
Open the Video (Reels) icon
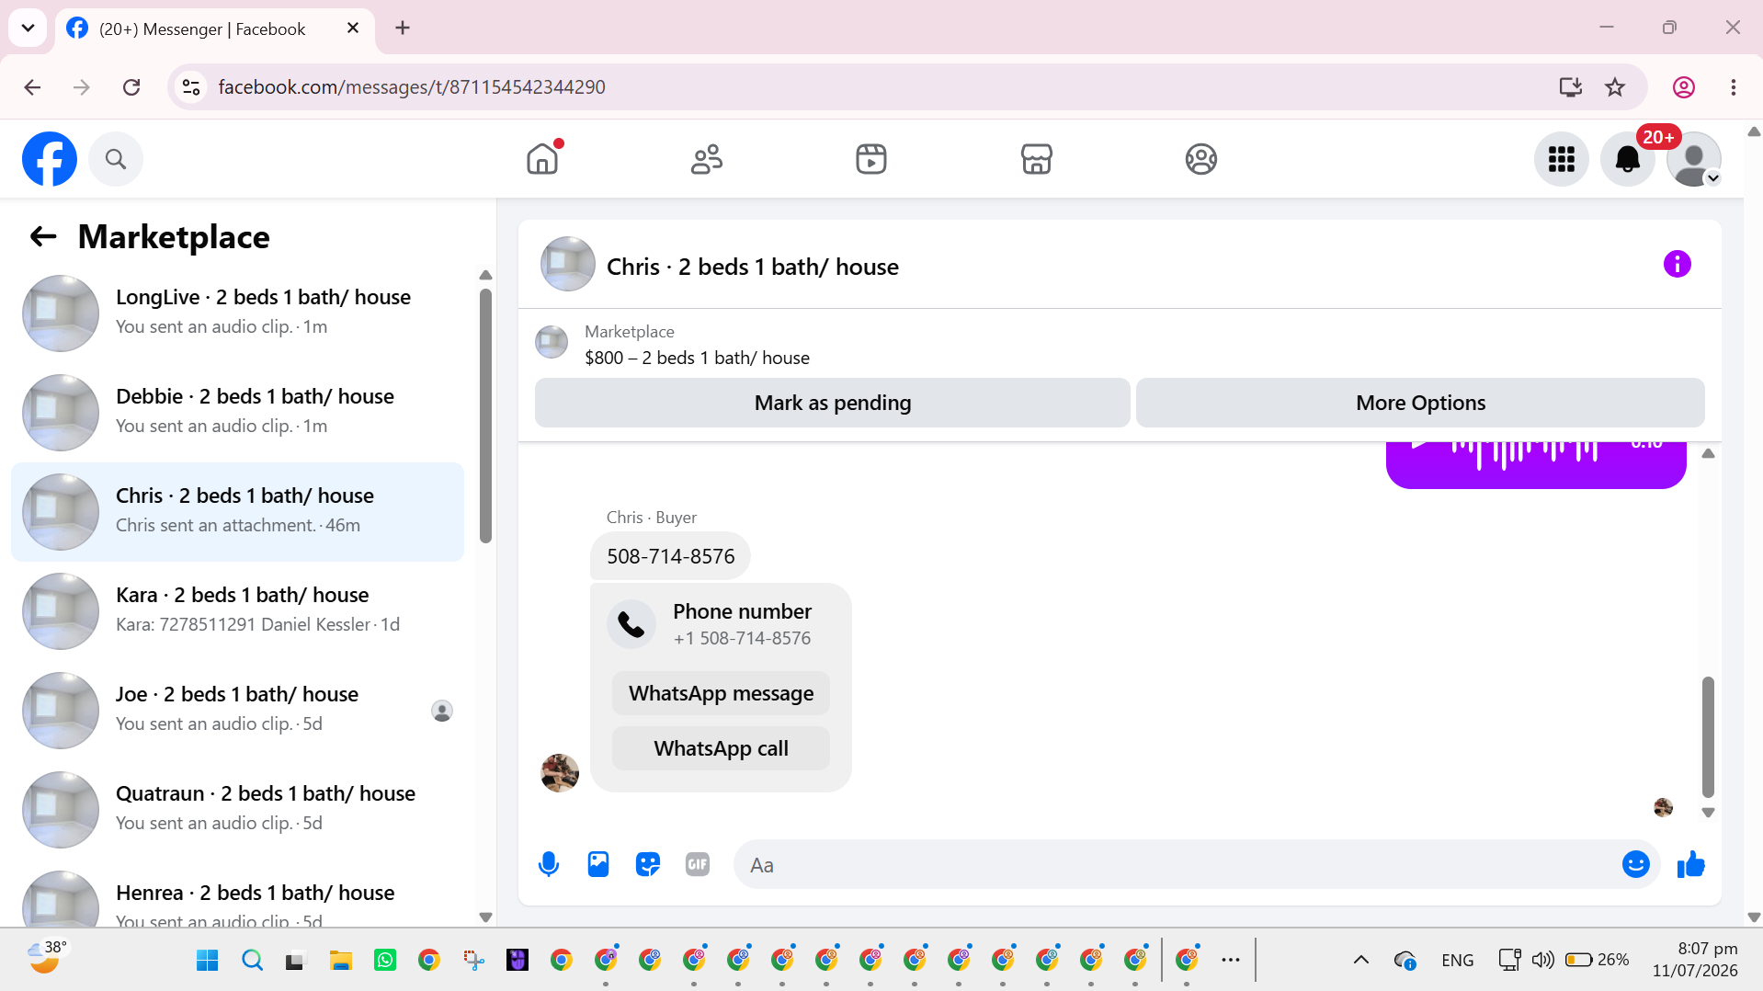[x=871, y=159]
